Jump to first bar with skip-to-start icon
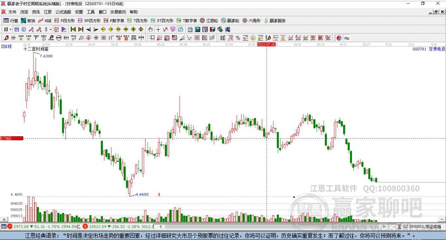This screenshot has height=240, width=446. (73, 29)
